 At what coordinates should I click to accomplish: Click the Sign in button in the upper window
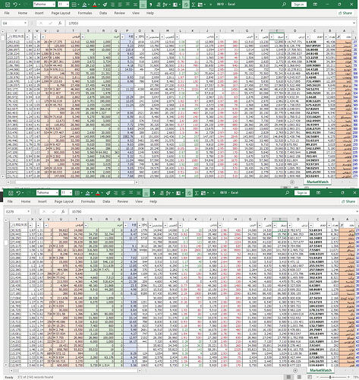click(x=299, y=5)
